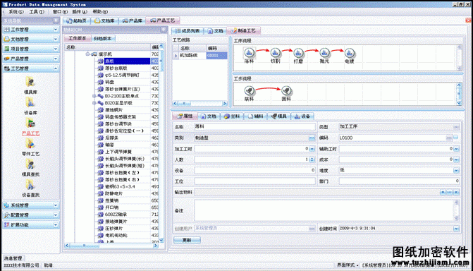473x271 pixels.
Task: Expand the BJ20主显示板 tree node
Action: [x=94, y=103]
